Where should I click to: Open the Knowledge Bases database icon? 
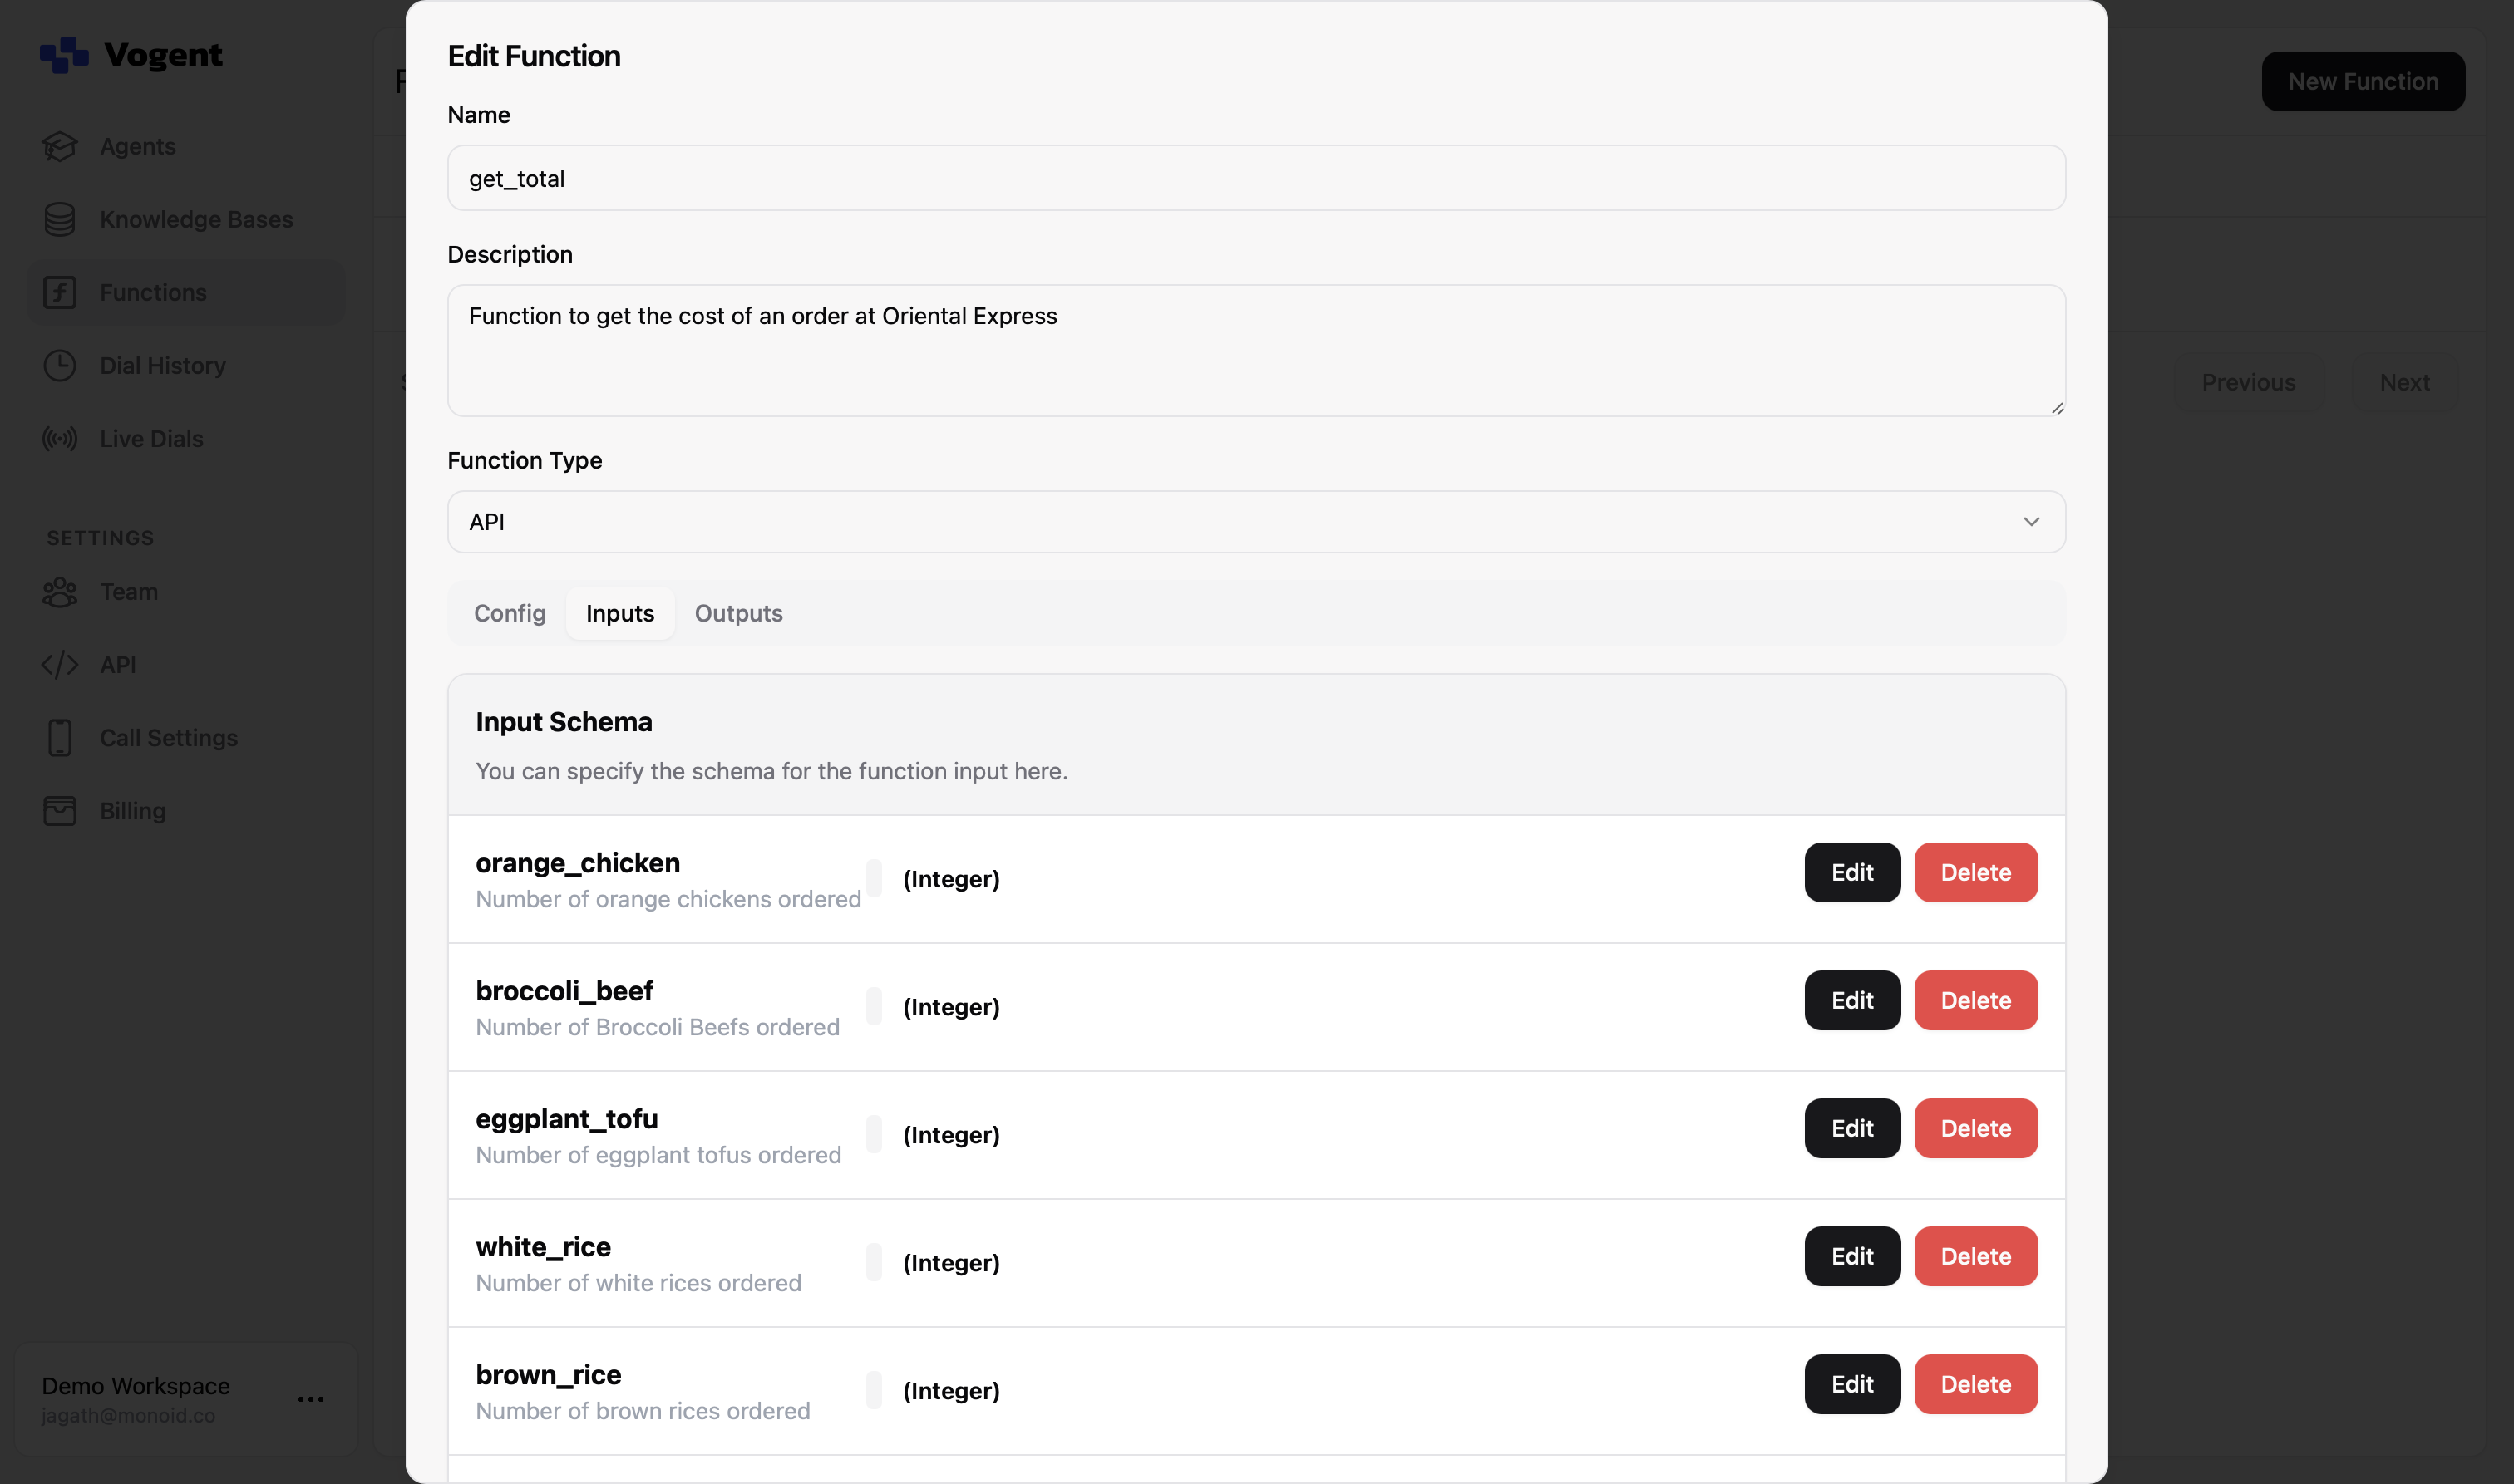(59, 219)
